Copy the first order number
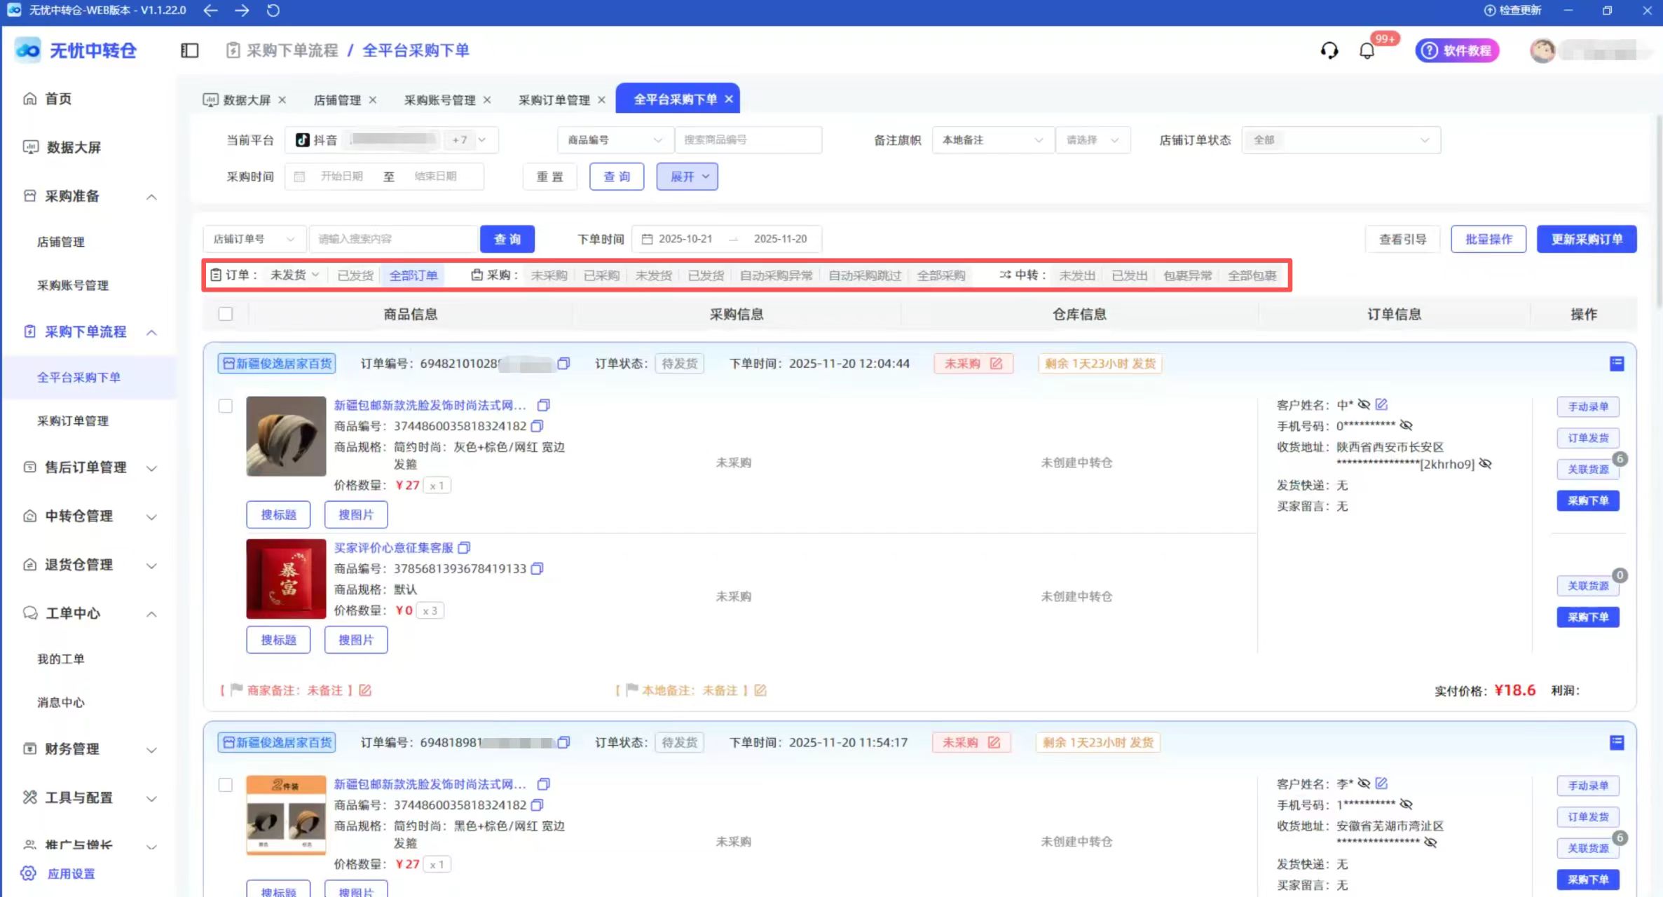 click(563, 363)
